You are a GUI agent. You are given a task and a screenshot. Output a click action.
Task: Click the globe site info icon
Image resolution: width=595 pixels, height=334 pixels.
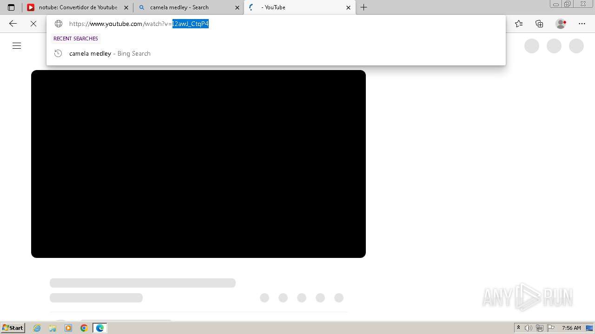click(x=59, y=24)
